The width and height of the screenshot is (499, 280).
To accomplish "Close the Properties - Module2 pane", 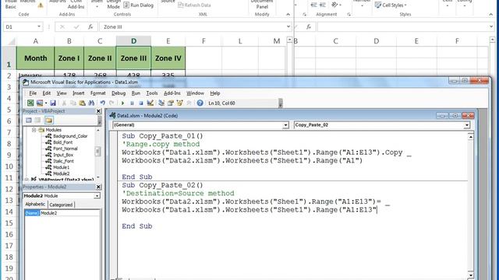I will click(98, 187).
